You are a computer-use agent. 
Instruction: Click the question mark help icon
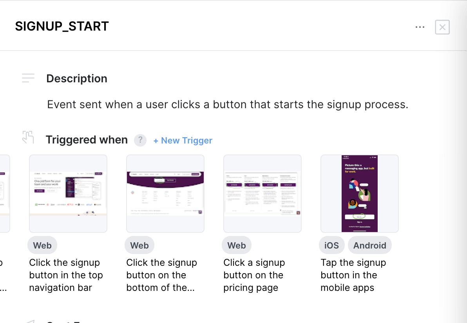[140, 140]
